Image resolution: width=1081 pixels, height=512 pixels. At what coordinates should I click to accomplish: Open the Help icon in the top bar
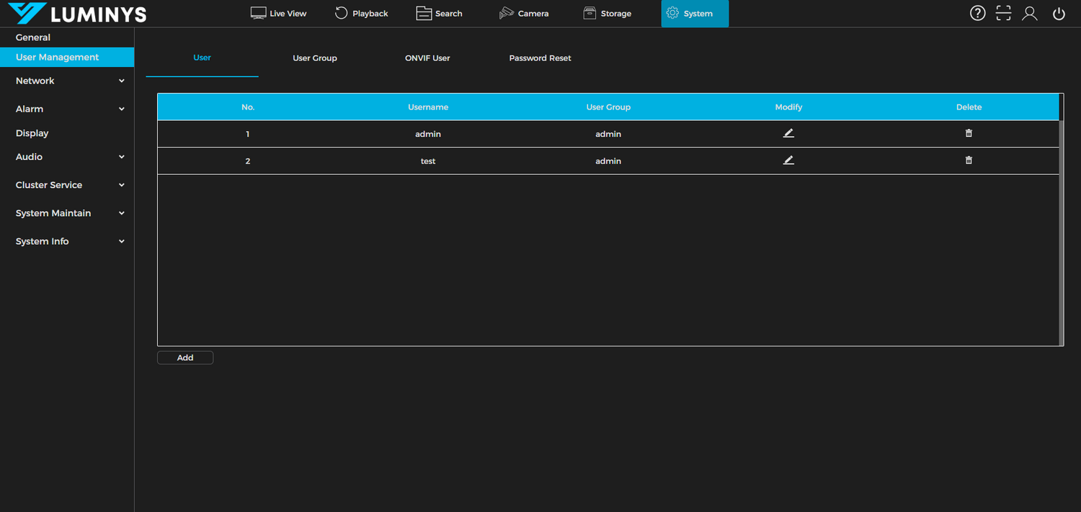pos(977,13)
